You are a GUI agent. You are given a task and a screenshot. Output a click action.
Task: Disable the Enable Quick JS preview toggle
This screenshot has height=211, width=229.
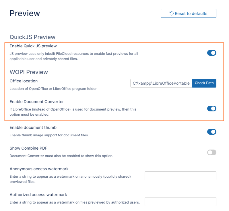coord(211,53)
